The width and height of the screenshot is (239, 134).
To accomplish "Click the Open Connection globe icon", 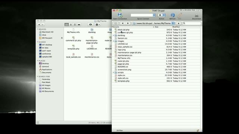I will point(120,15).
